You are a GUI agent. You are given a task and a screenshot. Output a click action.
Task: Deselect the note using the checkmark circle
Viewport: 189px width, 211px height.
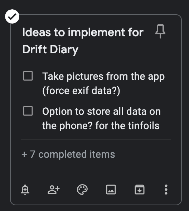click(12, 16)
